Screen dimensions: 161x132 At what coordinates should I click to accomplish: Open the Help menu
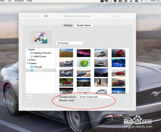coord(30,1)
